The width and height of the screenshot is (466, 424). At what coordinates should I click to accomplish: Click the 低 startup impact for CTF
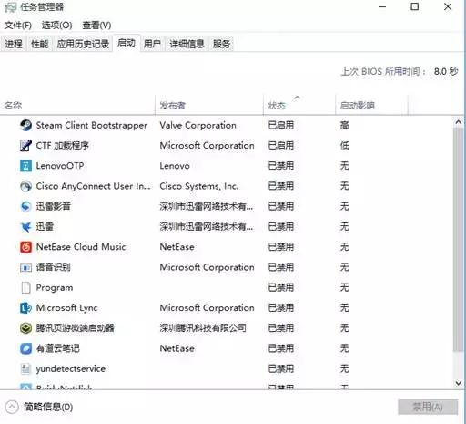click(x=344, y=146)
